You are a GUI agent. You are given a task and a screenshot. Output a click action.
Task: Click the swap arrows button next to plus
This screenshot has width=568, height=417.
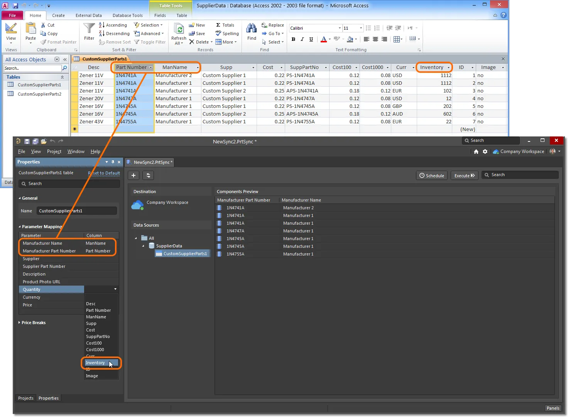coord(148,175)
